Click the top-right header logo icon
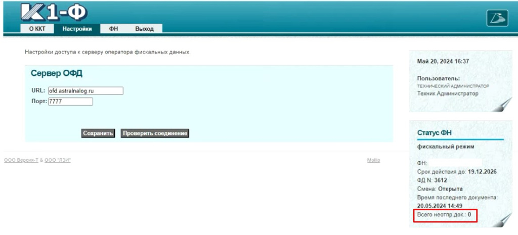Image resolution: width=518 pixels, height=235 pixels. pyautogui.click(x=497, y=18)
